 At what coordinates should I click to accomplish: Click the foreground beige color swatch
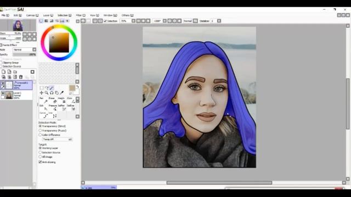pyautogui.click(x=72, y=88)
